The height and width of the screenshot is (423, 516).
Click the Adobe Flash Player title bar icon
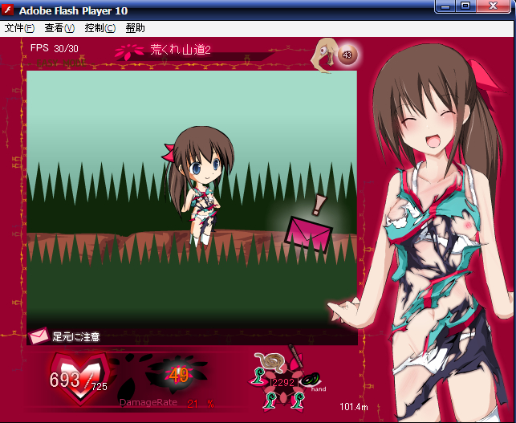[x=8, y=10]
